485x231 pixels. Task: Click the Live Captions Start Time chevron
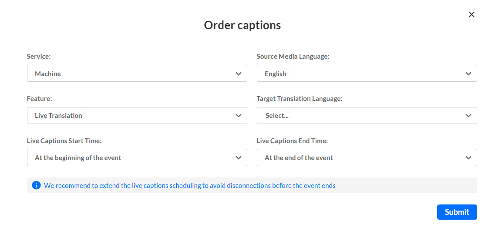click(238, 157)
